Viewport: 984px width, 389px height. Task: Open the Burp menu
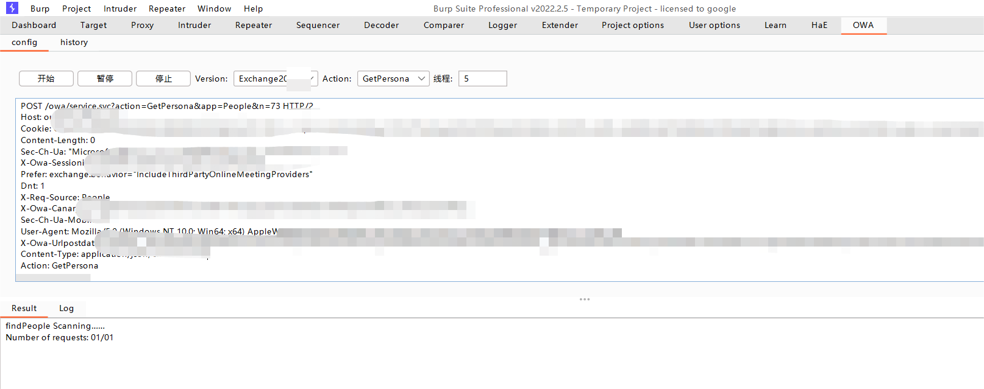(40, 9)
